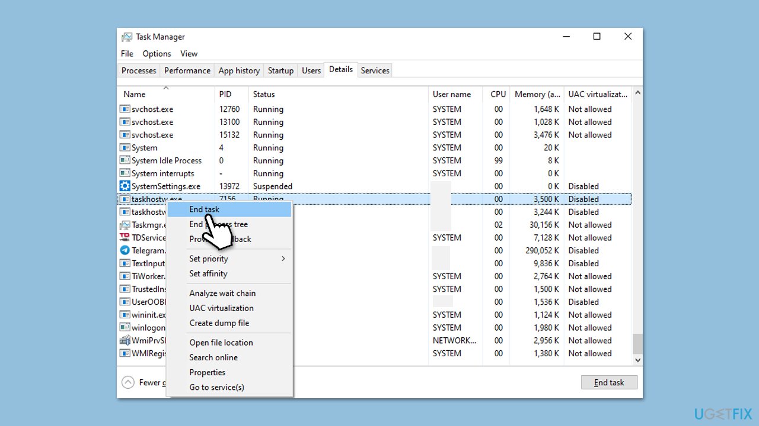Click the Telegram process icon
The width and height of the screenshot is (759, 426).
[x=125, y=250]
